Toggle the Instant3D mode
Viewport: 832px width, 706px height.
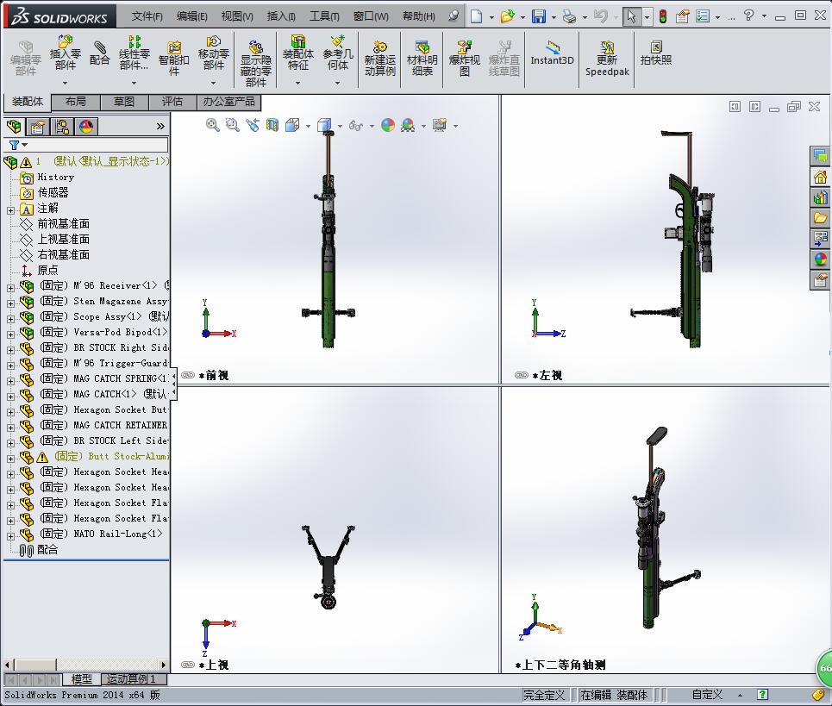(x=552, y=53)
